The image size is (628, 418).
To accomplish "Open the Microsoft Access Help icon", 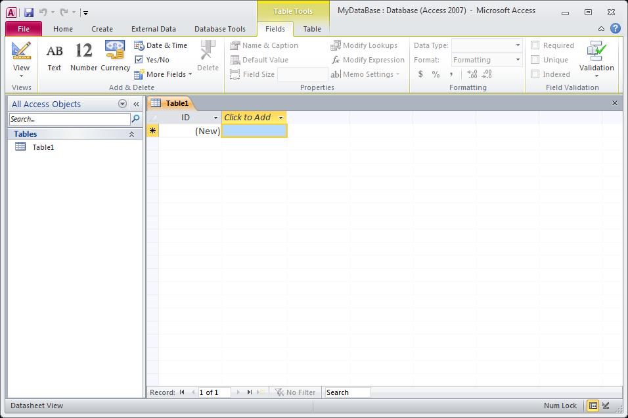I will click(x=615, y=28).
